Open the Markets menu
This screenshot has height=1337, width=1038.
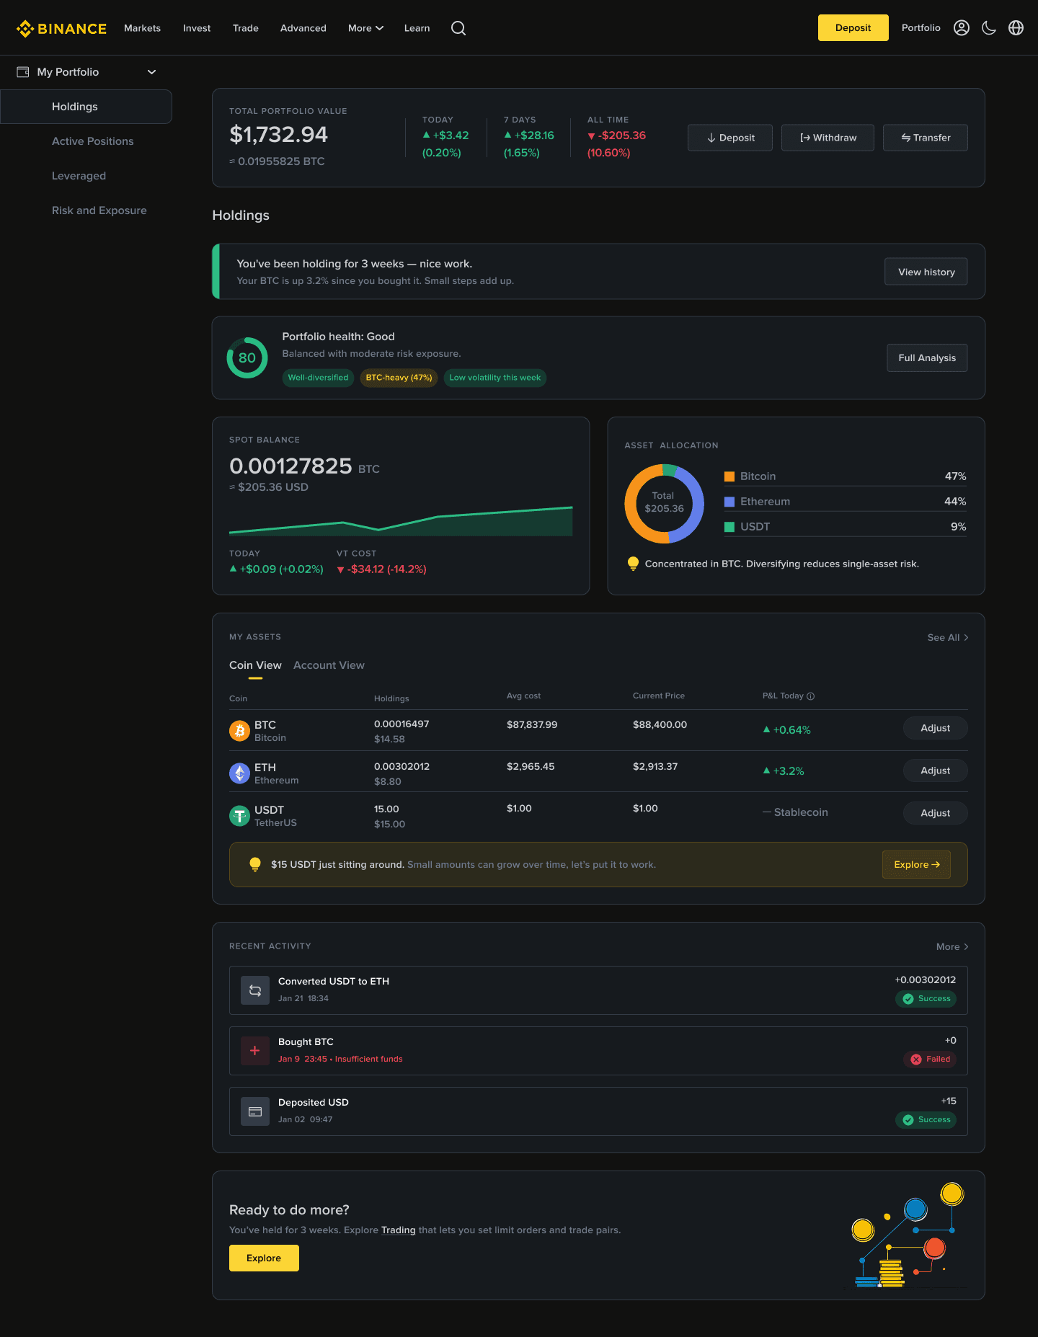(142, 28)
